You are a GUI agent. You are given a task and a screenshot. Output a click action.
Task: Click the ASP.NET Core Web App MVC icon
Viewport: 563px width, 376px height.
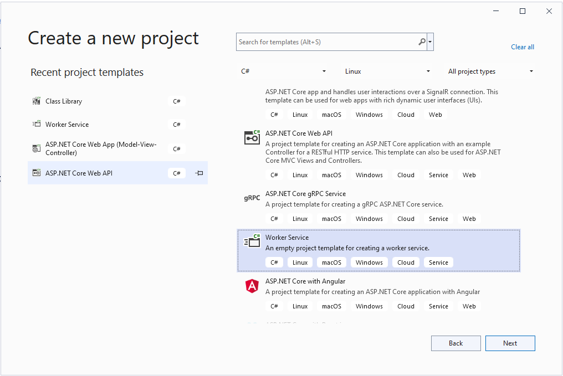tap(36, 148)
